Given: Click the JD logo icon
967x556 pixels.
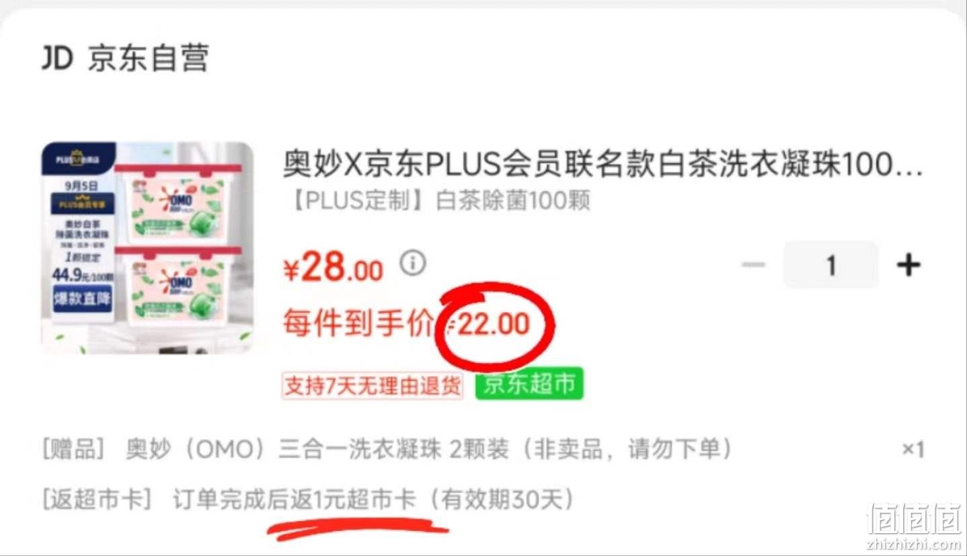Looking at the screenshot, I should [57, 58].
